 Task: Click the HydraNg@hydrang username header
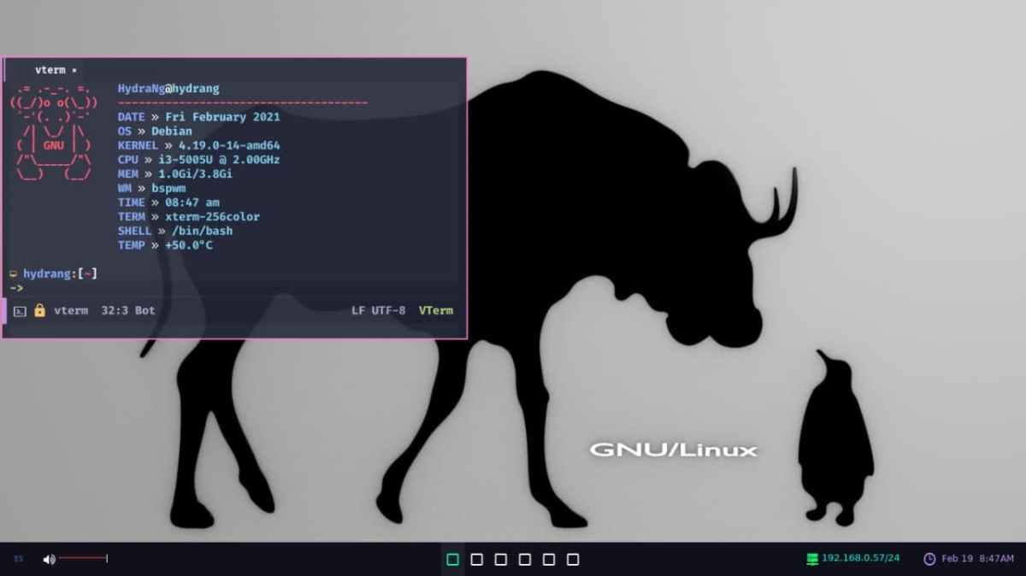coord(168,87)
